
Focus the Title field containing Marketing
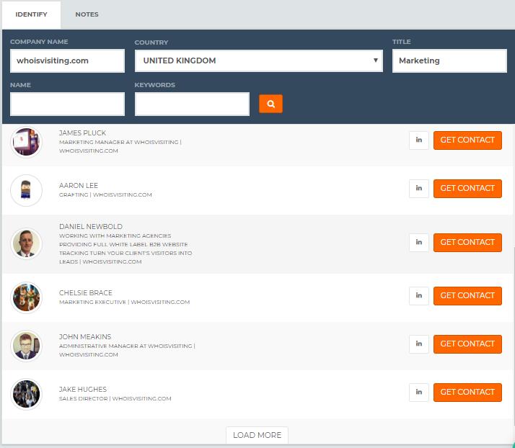pyautogui.click(x=449, y=61)
